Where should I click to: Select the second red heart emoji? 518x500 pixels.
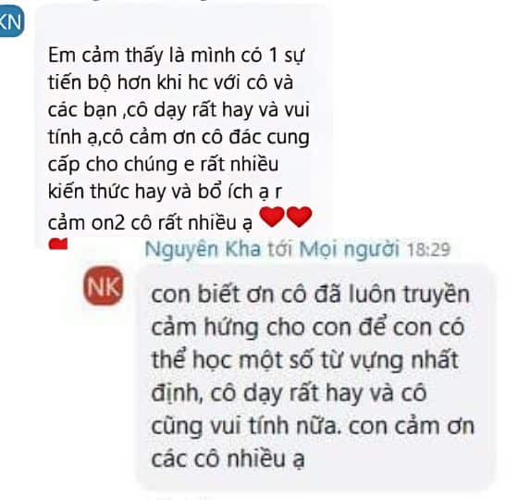click(300, 217)
